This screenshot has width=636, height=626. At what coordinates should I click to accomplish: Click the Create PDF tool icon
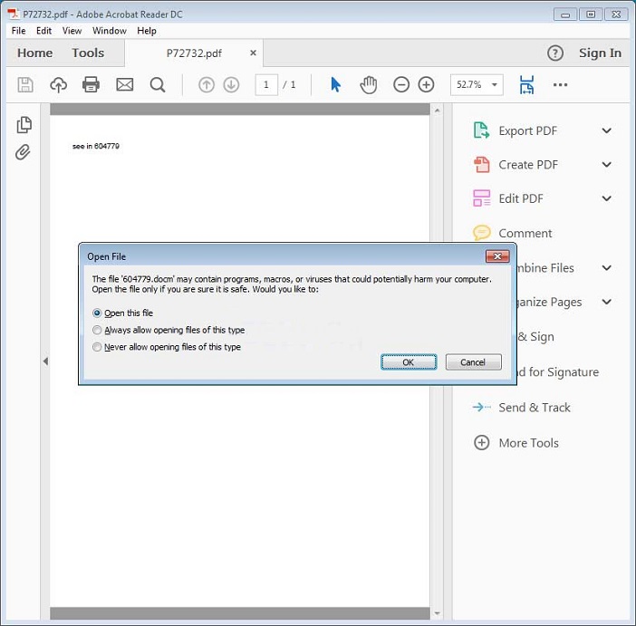(x=481, y=165)
